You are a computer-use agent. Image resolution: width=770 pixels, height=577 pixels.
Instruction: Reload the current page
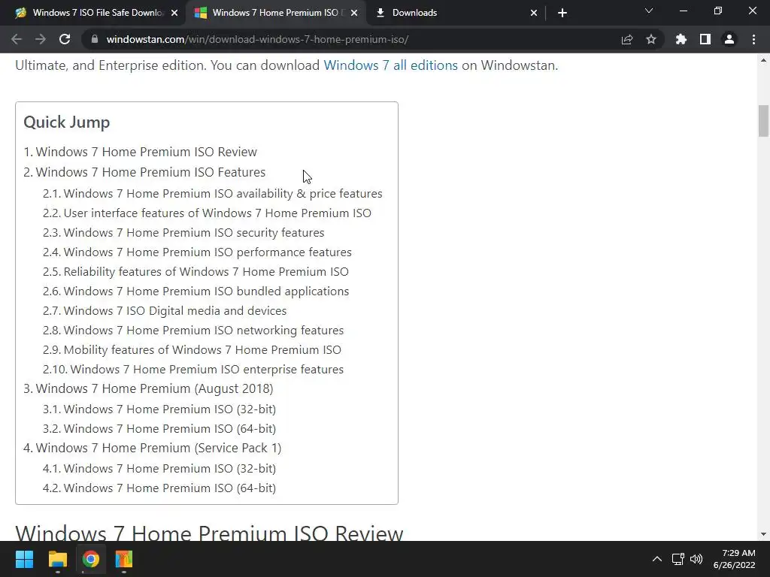point(65,39)
